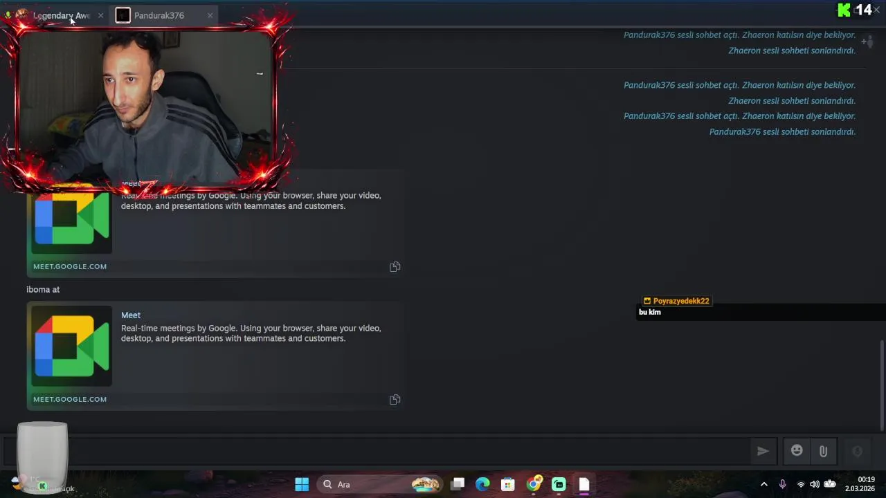Screen dimensions: 886x498
Task: Show hidden system tray icons
Action: (x=764, y=484)
